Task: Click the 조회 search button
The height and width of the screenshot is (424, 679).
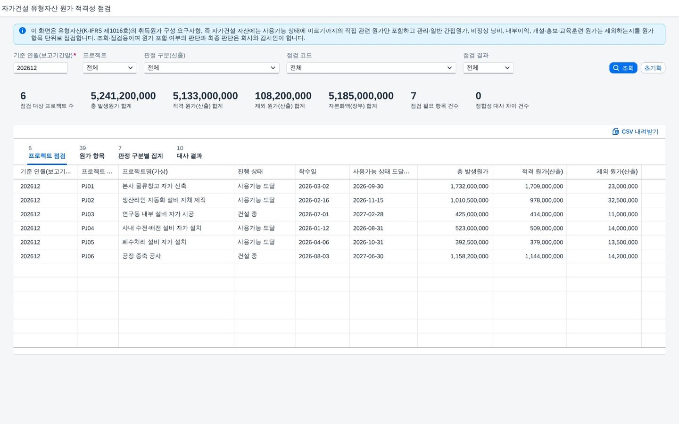Action: click(623, 68)
